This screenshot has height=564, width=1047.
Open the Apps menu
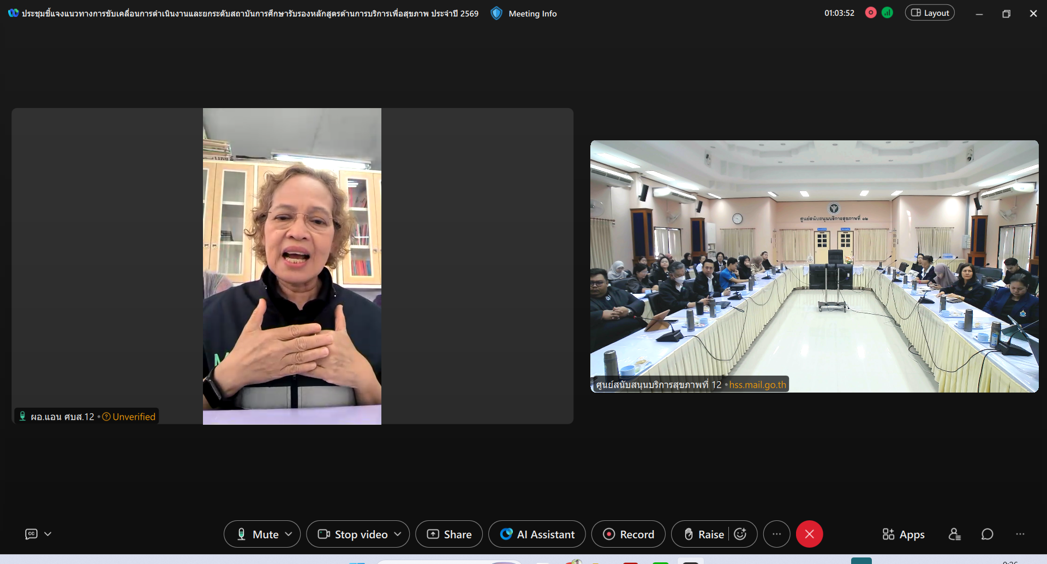pos(904,534)
